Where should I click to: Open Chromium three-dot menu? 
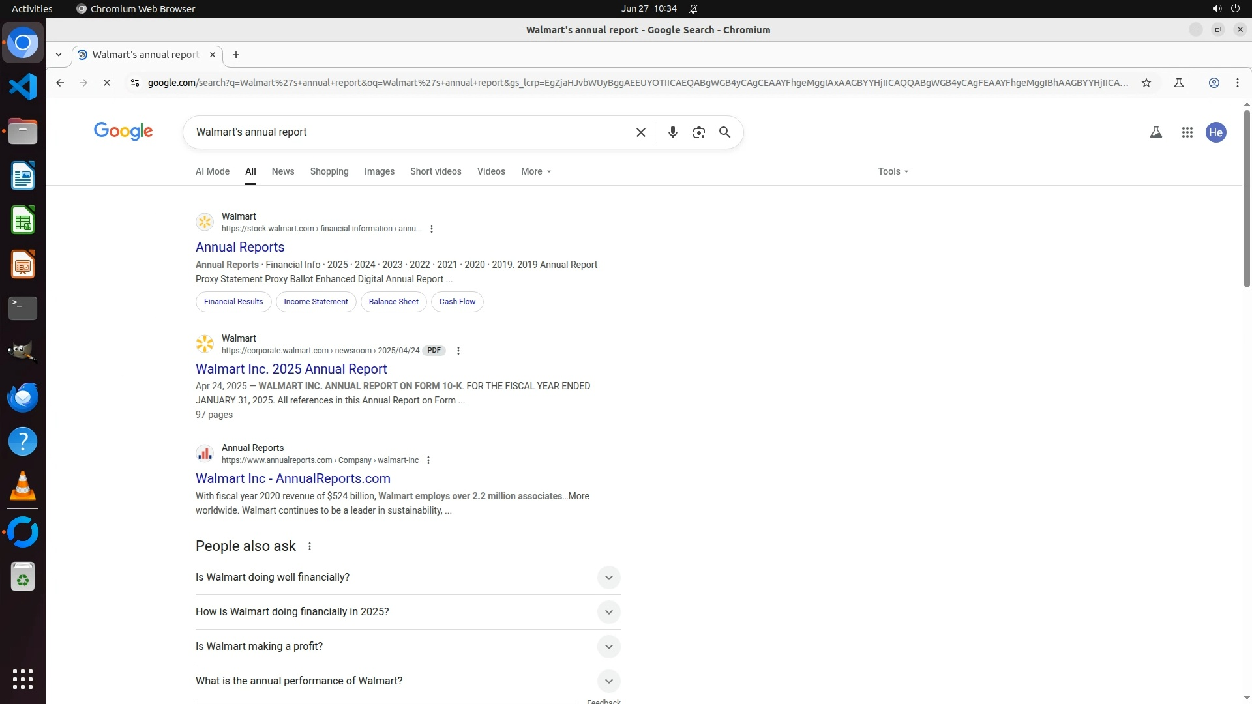pyautogui.click(x=1237, y=83)
